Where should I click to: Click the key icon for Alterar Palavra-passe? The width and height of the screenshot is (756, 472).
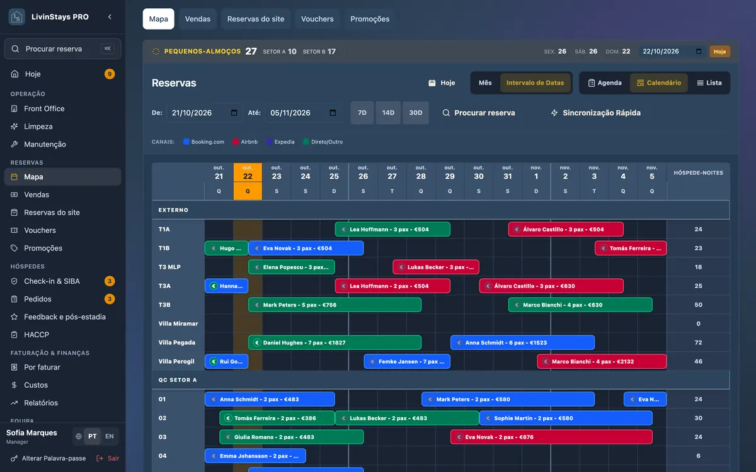pos(14,459)
